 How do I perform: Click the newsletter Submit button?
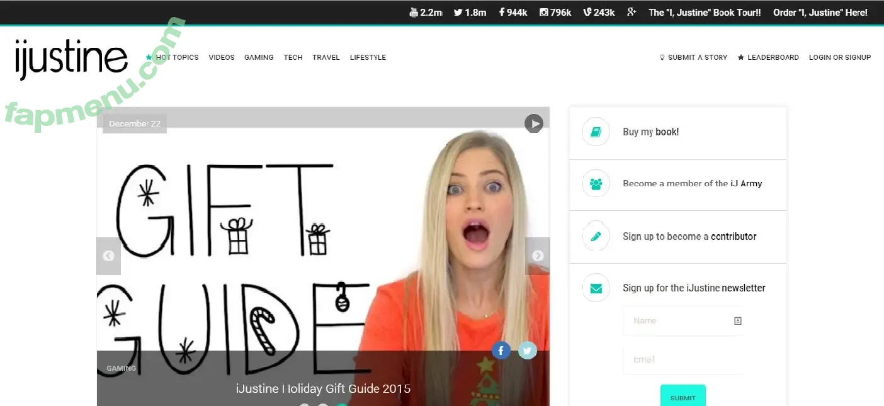[x=683, y=397]
